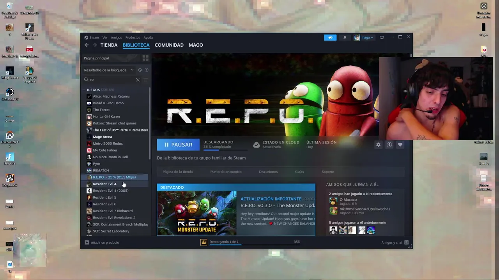This screenshot has width=499, height=280.
Task: Open the mago account dropdown
Action: click(x=364, y=37)
